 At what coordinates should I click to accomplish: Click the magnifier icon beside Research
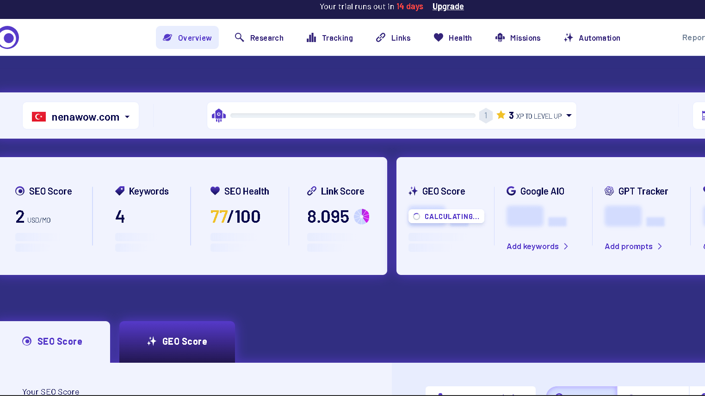click(x=239, y=37)
